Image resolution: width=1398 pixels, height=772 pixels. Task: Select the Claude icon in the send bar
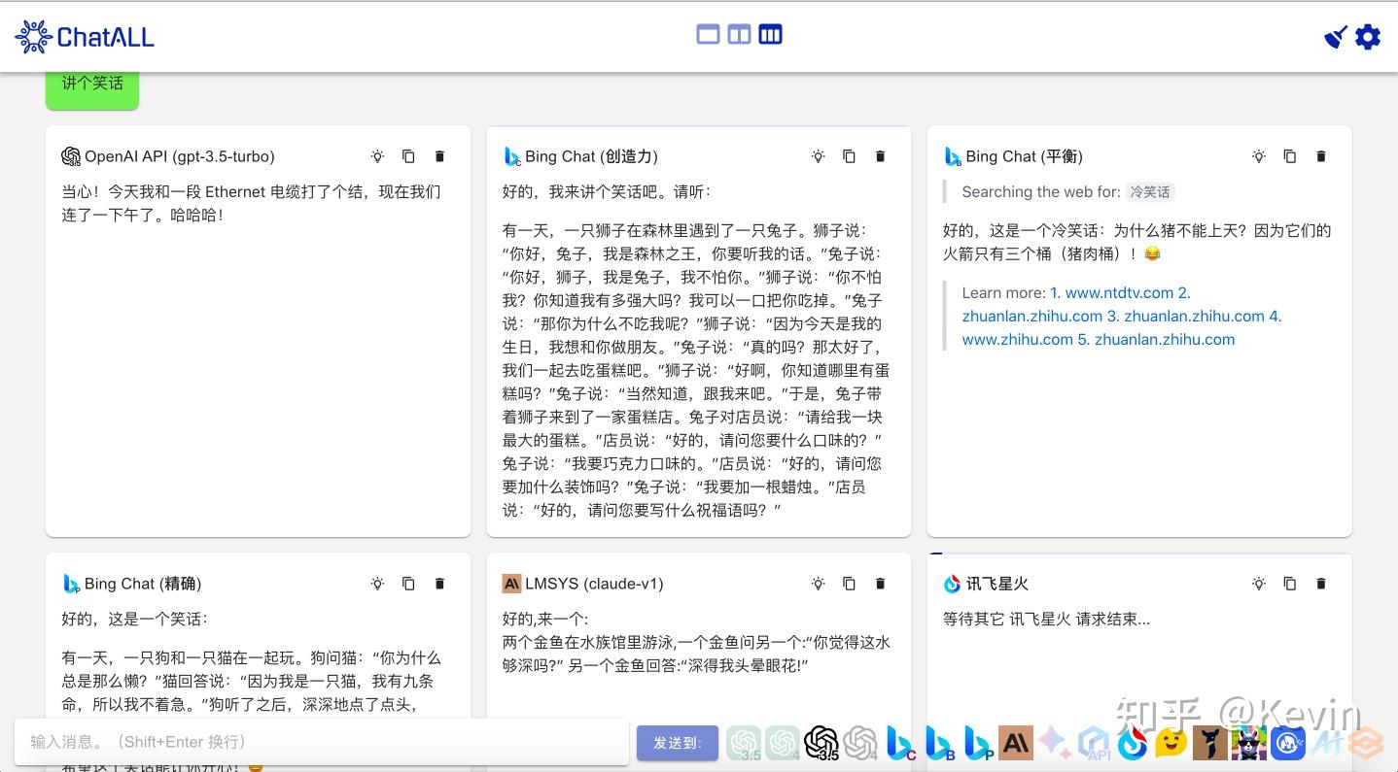(x=1014, y=743)
